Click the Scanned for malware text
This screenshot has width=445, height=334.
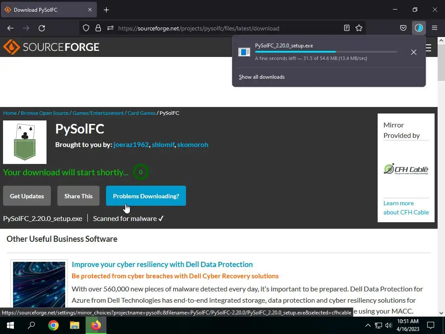pyautogui.click(x=128, y=218)
